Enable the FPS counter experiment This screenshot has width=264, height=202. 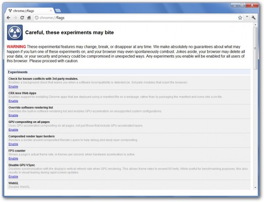pos(13,159)
